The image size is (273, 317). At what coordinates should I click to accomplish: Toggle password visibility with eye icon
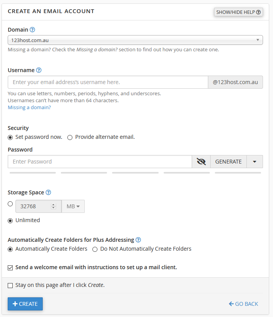pyautogui.click(x=201, y=161)
